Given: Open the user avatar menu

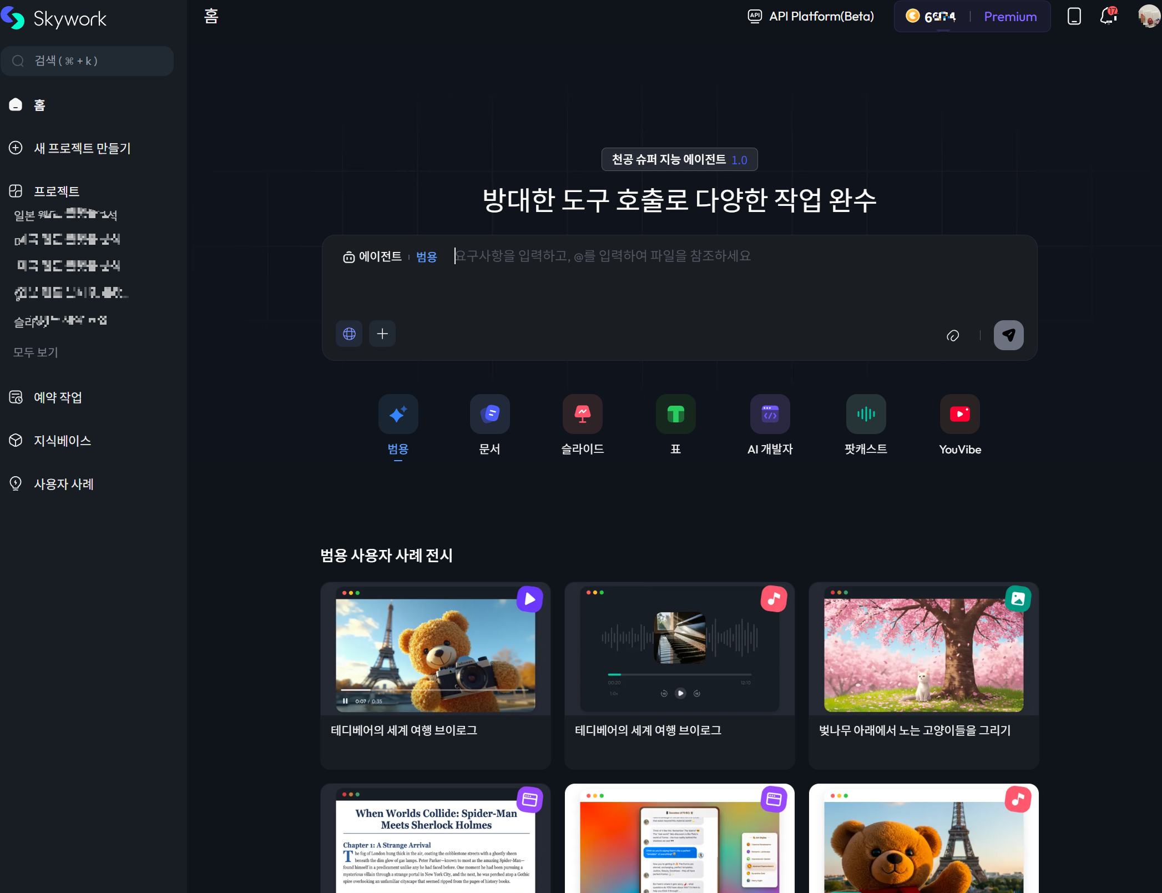Looking at the screenshot, I should [1148, 16].
